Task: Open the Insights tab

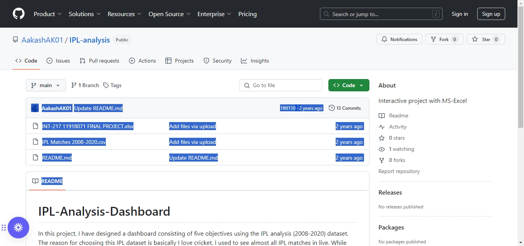Action: pyautogui.click(x=255, y=61)
